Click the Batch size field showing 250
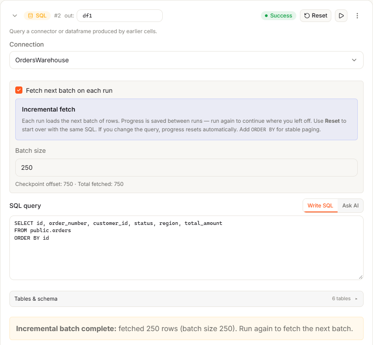The height and width of the screenshot is (345, 373). click(x=186, y=168)
